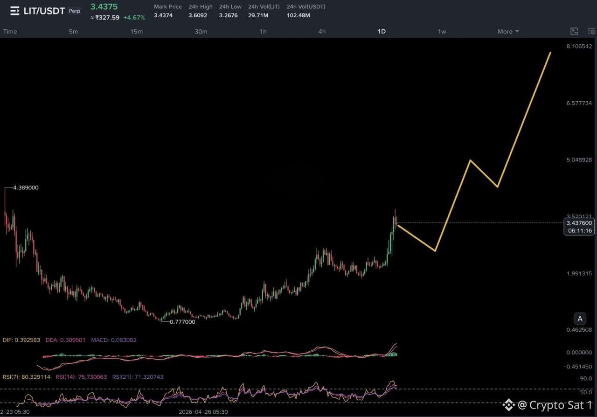Click the MACD: 0.083082 indicator label
The width and height of the screenshot is (597, 417).
point(114,340)
